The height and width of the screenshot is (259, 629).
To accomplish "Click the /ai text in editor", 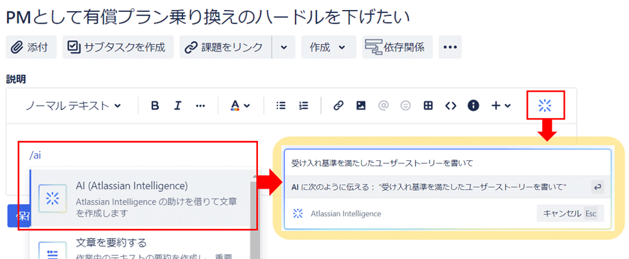I will coord(35,156).
